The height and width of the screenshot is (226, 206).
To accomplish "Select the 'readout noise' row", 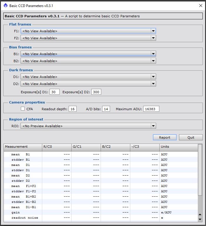I will tap(101, 217).
